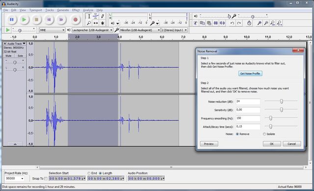Screen dimensions: 314x191
Task: Select the Time Shift tool
Action: (96, 23)
